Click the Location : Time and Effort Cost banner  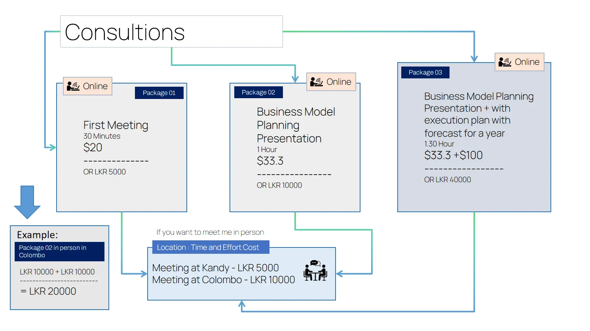tap(208, 247)
